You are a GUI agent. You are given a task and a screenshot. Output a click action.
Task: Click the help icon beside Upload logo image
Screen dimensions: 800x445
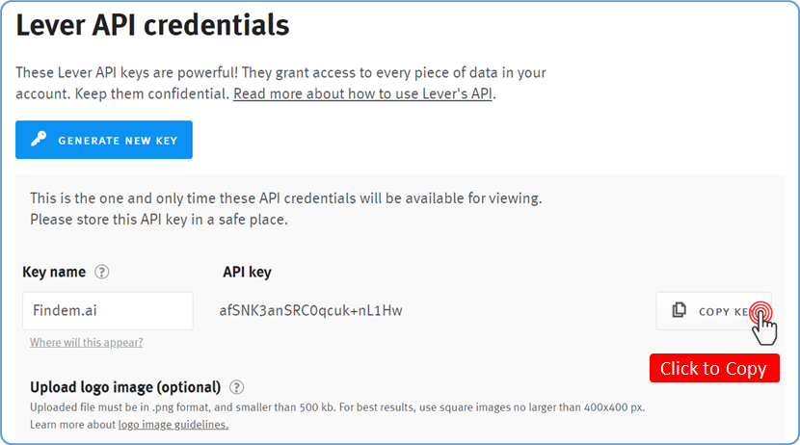pyautogui.click(x=236, y=387)
